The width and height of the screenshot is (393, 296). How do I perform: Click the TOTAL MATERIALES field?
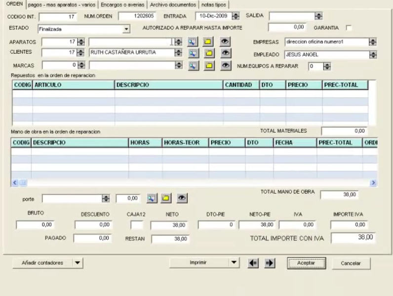345,131
